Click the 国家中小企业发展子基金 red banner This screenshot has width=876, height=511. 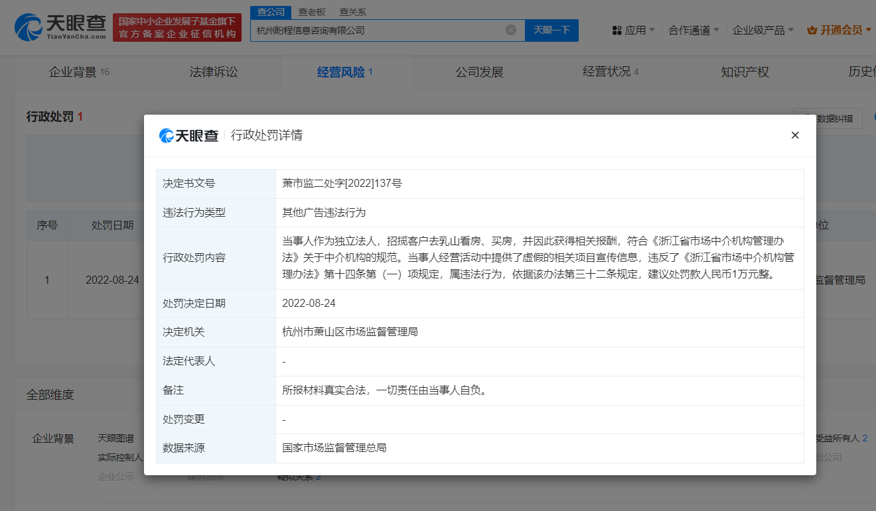[x=177, y=27]
